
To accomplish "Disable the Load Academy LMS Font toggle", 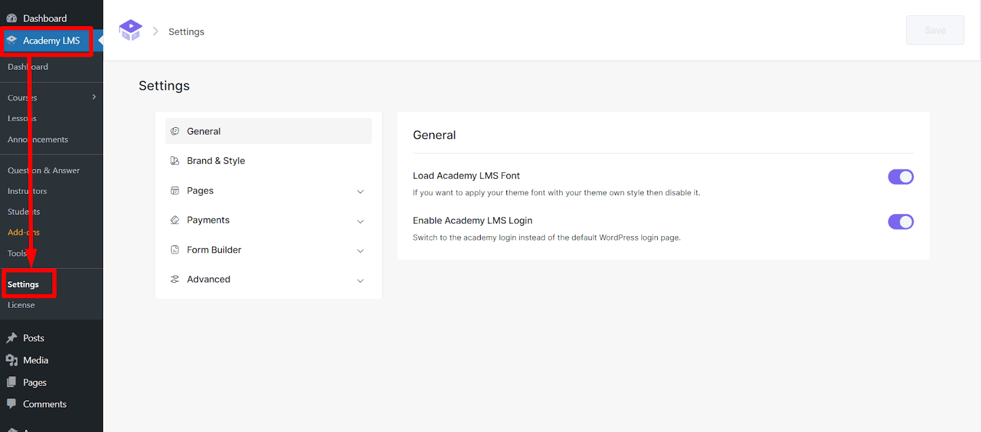I will (900, 177).
